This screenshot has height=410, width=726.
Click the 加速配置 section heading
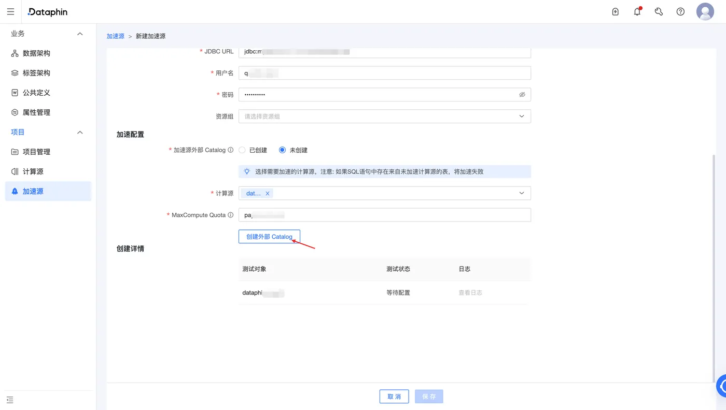(x=130, y=135)
